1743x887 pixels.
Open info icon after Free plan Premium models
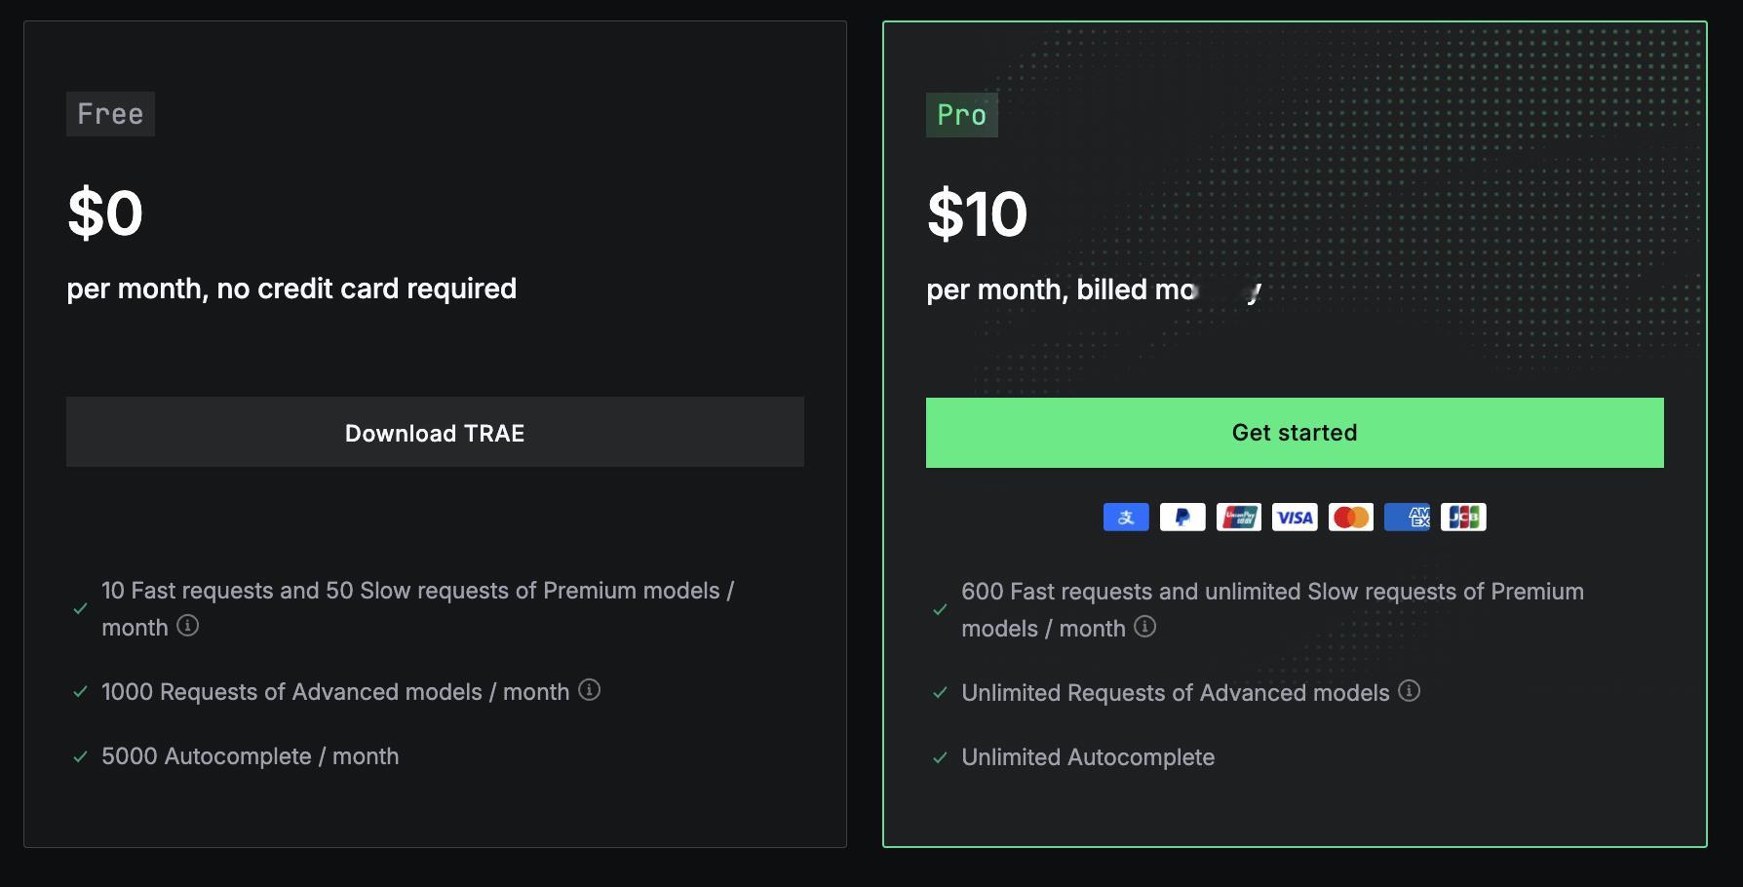[188, 626]
